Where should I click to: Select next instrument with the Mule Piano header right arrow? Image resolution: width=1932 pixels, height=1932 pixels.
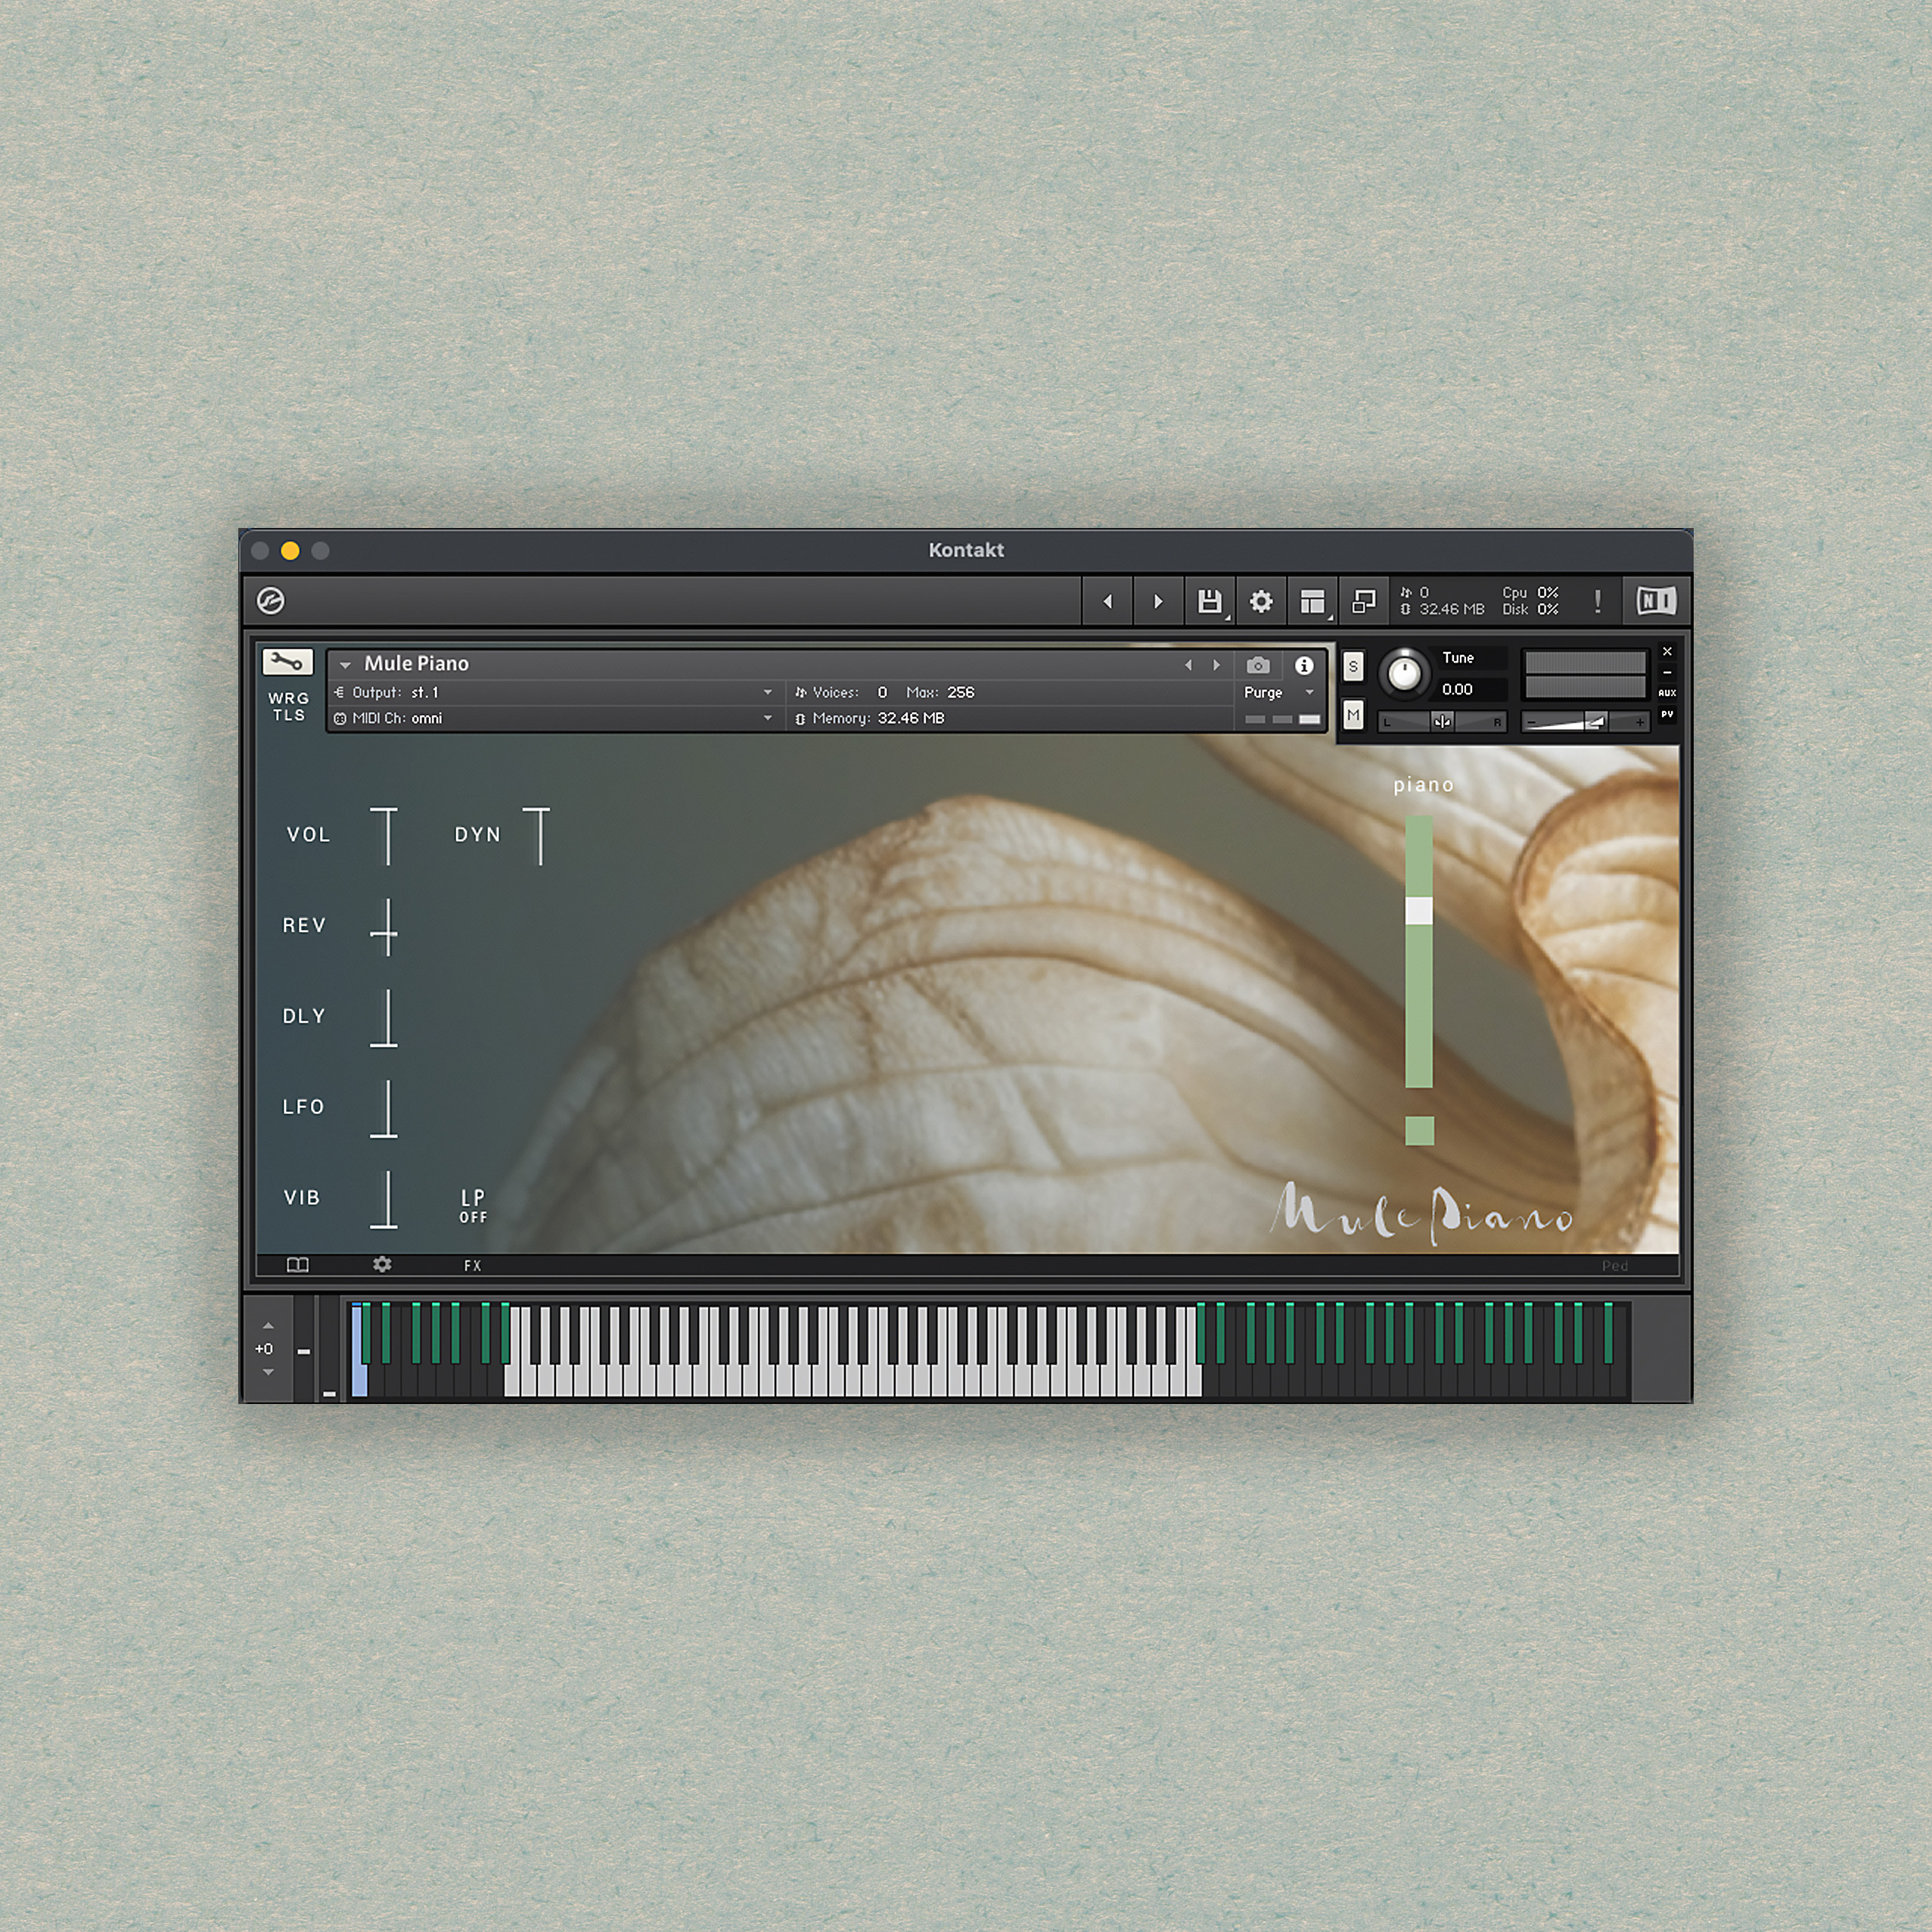coord(1216,665)
